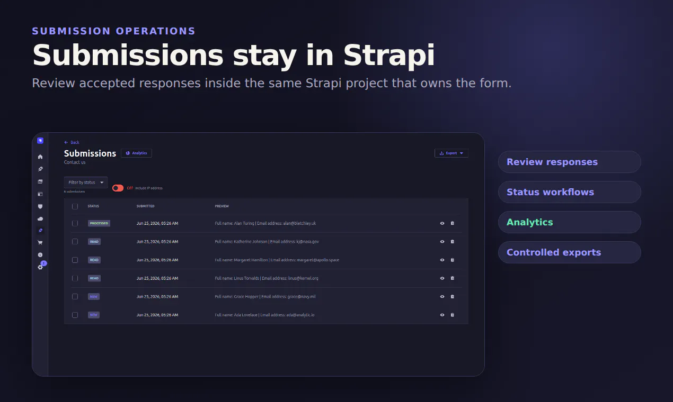Image resolution: width=673 pixels, height=402 pixels.
Task: Open the Media Library image icon
Action: (40, 181)
